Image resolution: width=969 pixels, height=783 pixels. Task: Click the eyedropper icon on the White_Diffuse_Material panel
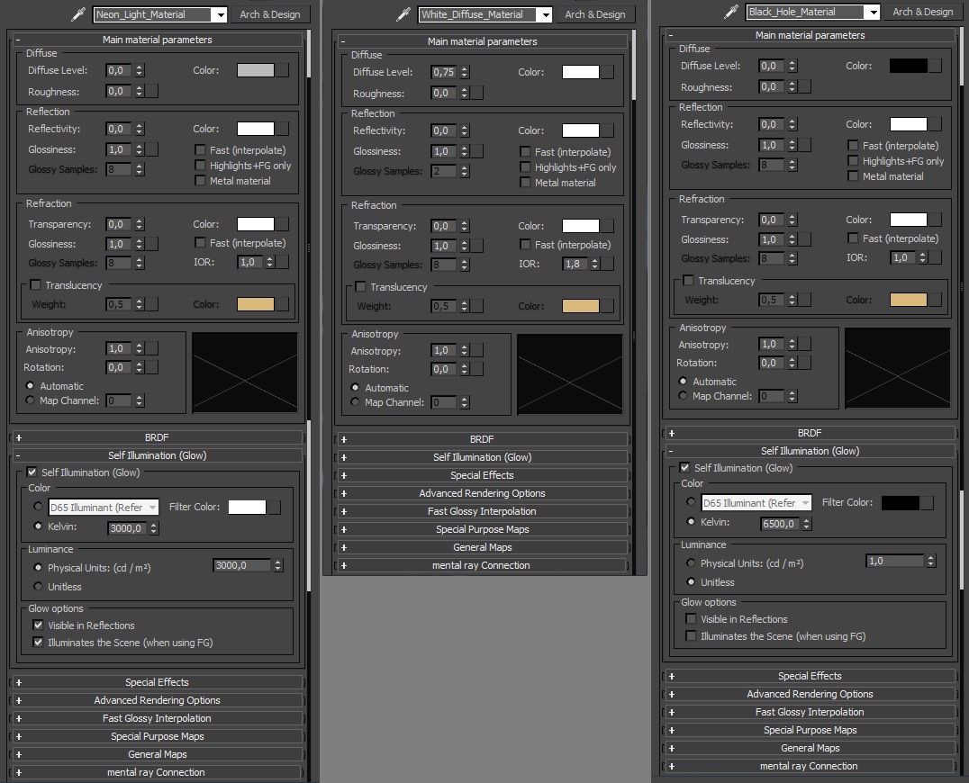click(x=402, y=14)
